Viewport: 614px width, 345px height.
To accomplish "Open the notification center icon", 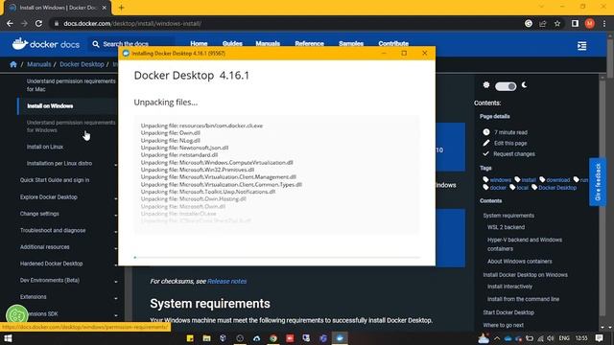I will coord(599,338).
